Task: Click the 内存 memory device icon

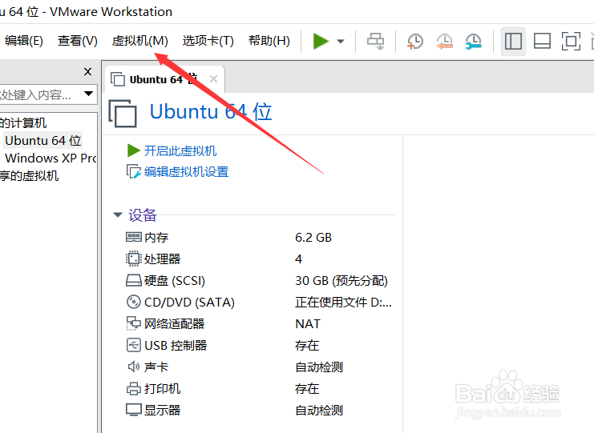Action: [133, 237]
